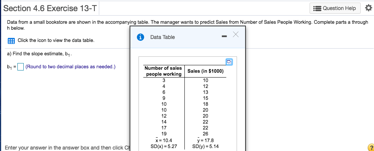
Task: Select the number of sales people value 9
Action: [164, 98]
